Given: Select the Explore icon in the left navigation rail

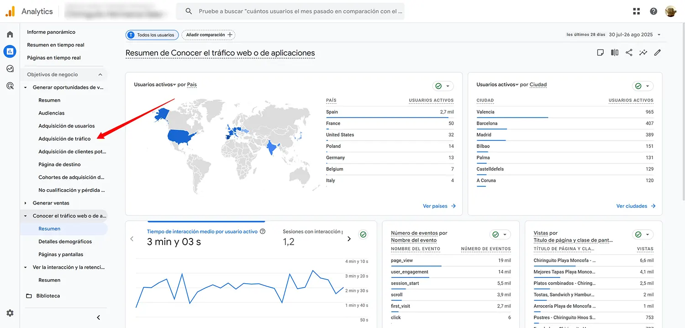Looking at the screenshot, I should click(10, 69).
